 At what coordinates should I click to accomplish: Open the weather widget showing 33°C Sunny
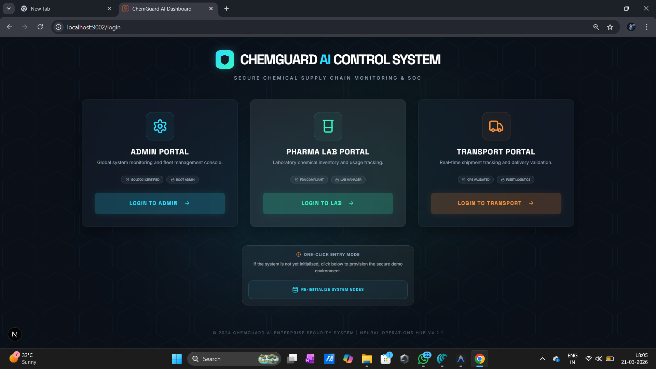point(23,359)
